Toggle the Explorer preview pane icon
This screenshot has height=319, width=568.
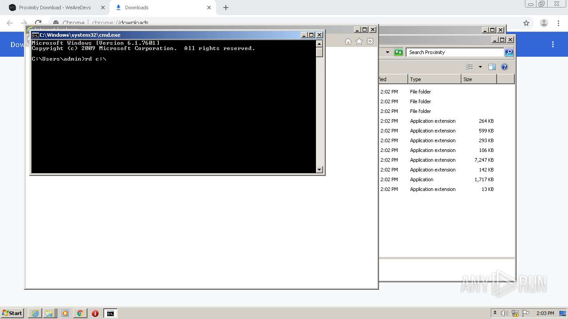click(x=492, y=67)
